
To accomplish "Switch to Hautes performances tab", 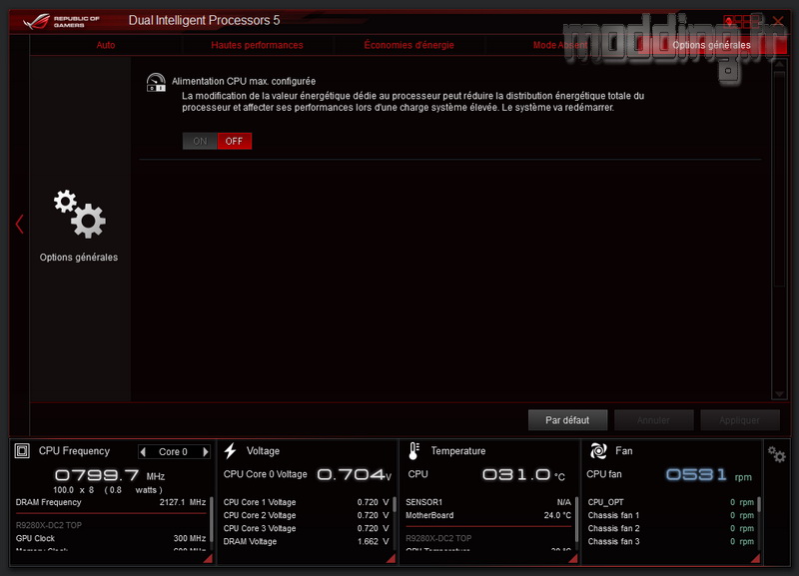I will click(x=257, y=45).
